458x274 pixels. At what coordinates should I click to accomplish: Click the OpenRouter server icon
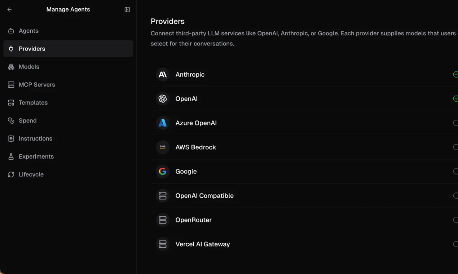tap(163, 220)
